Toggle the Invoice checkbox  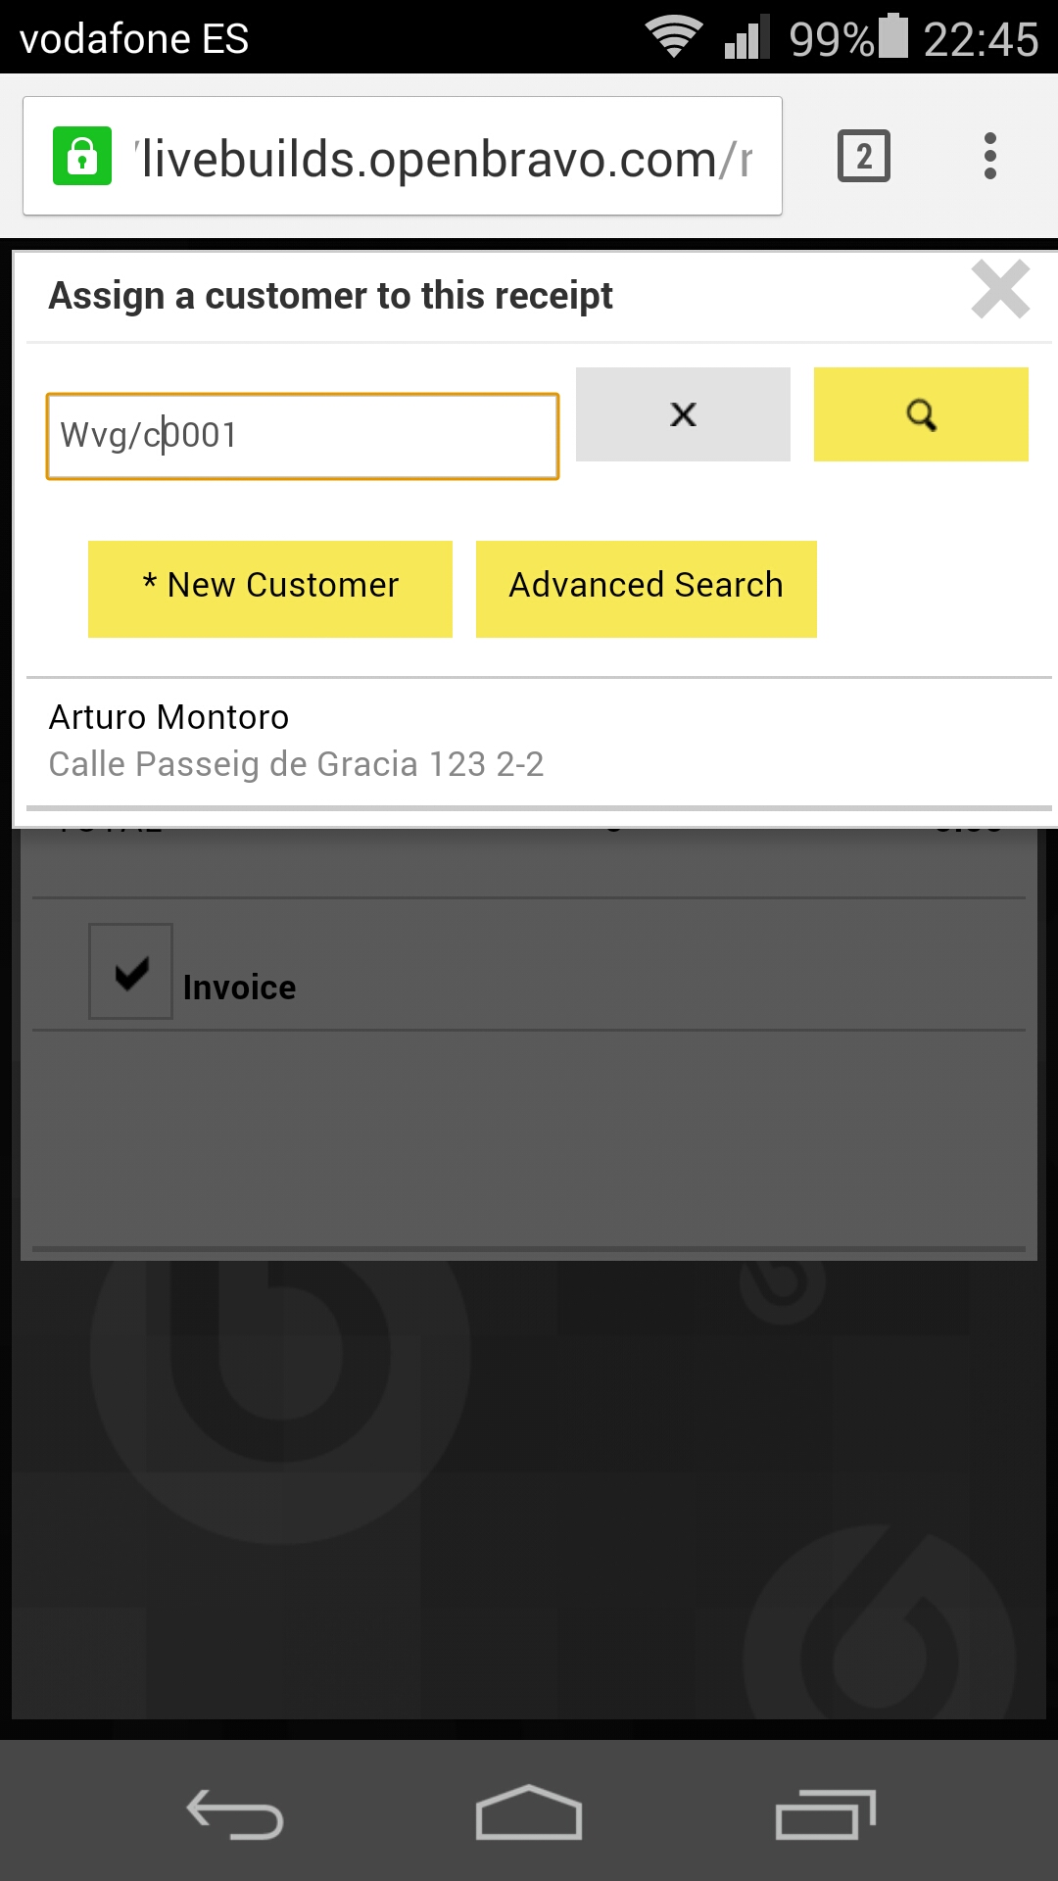pos(131,972)
